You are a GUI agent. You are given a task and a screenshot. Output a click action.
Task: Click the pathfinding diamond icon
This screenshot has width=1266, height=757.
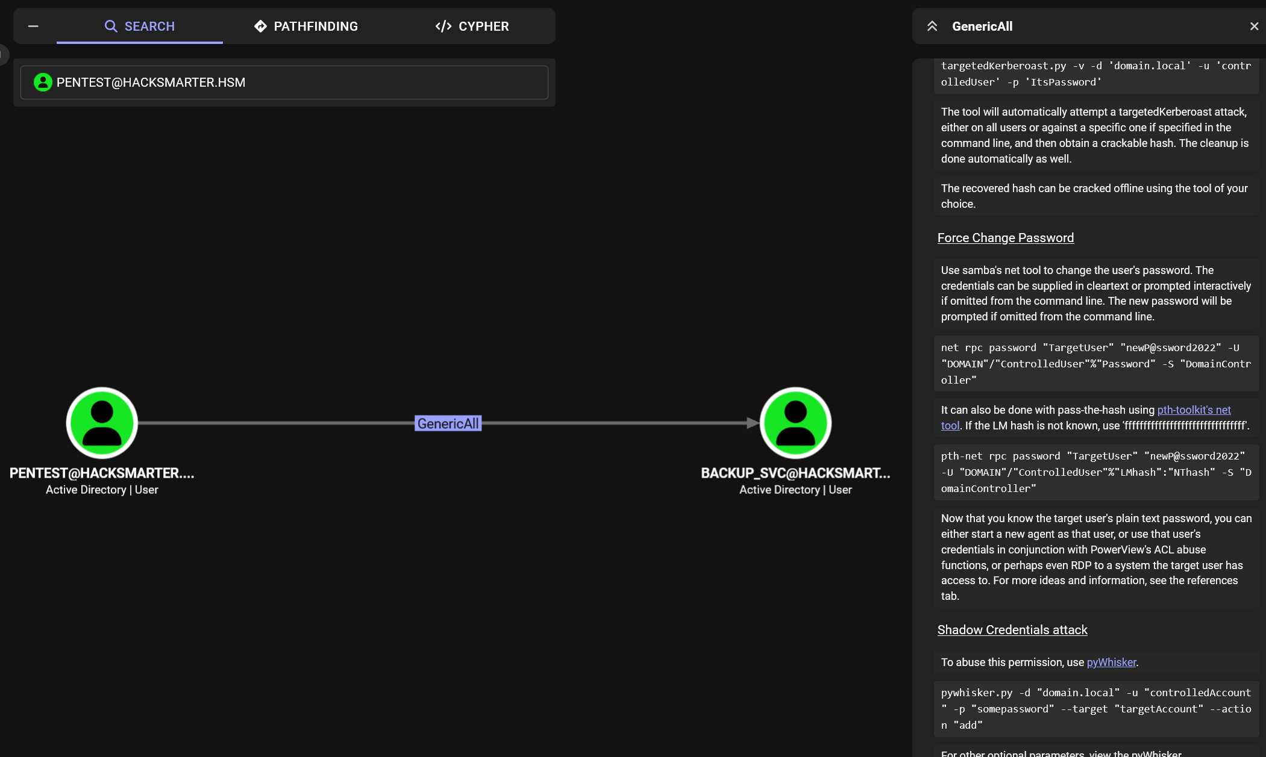click(260, 26)
